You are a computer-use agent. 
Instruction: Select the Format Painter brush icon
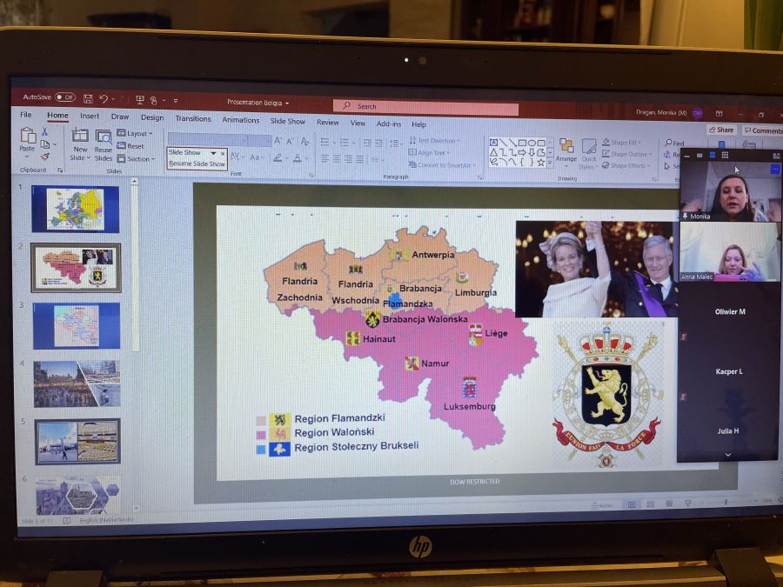pyautogui.click(x=45, y=157)
